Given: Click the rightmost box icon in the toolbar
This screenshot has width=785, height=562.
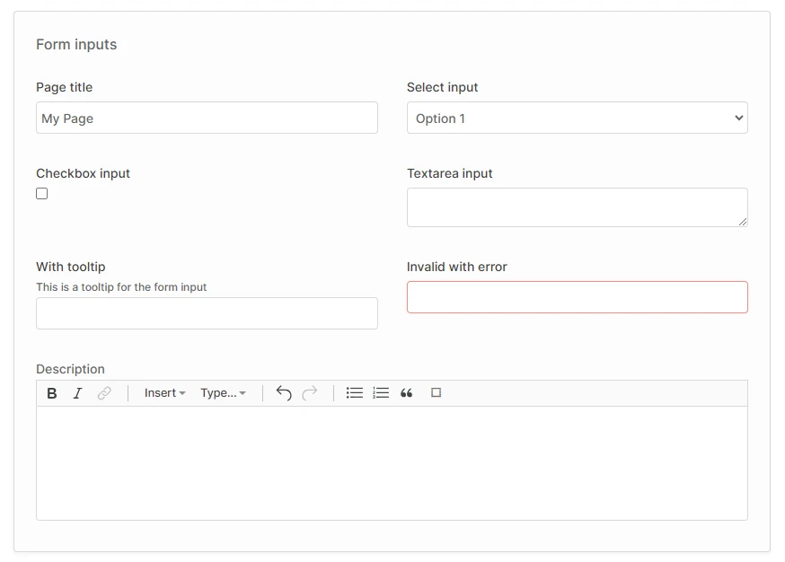Looking at the screenshot, I should point(434,392).
